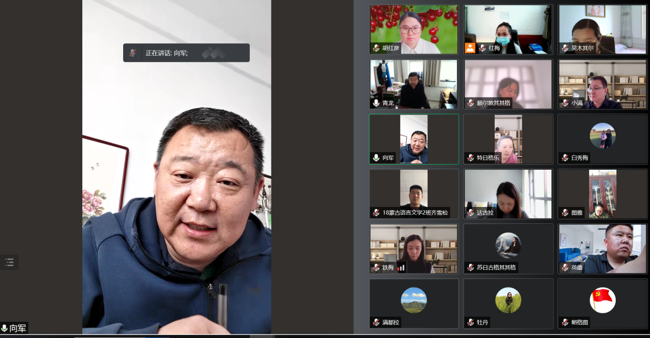Click muted microphone icon next to 英雄
Image resolution: width=650 pixels, height=338 pixels.
pos(565,267)
